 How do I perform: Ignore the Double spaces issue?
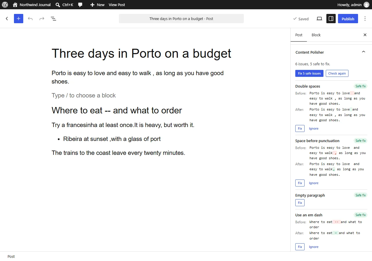click(x=314, y=128)
